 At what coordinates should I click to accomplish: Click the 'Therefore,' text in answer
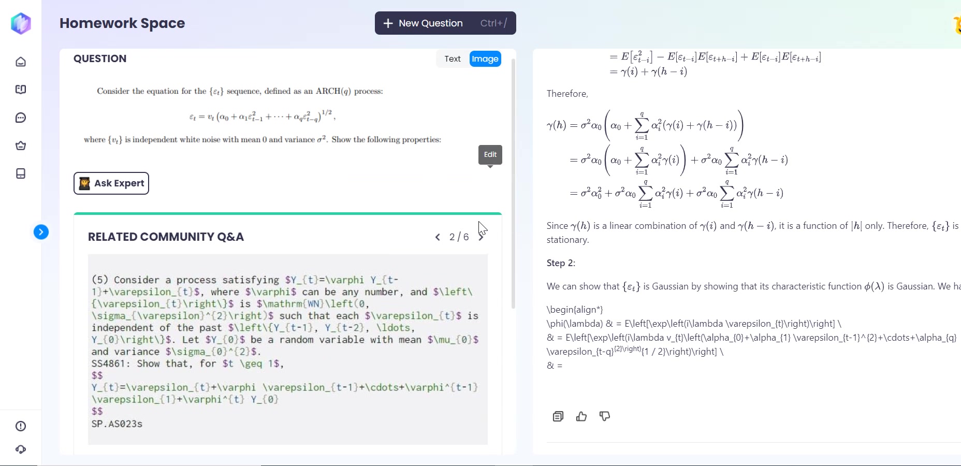567,94
